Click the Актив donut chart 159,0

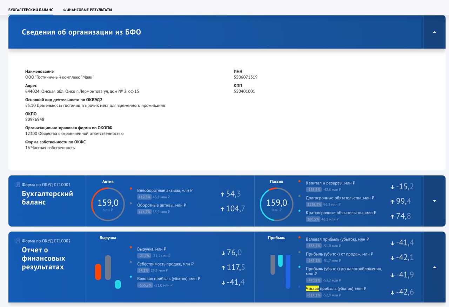[x=108, y=204]
